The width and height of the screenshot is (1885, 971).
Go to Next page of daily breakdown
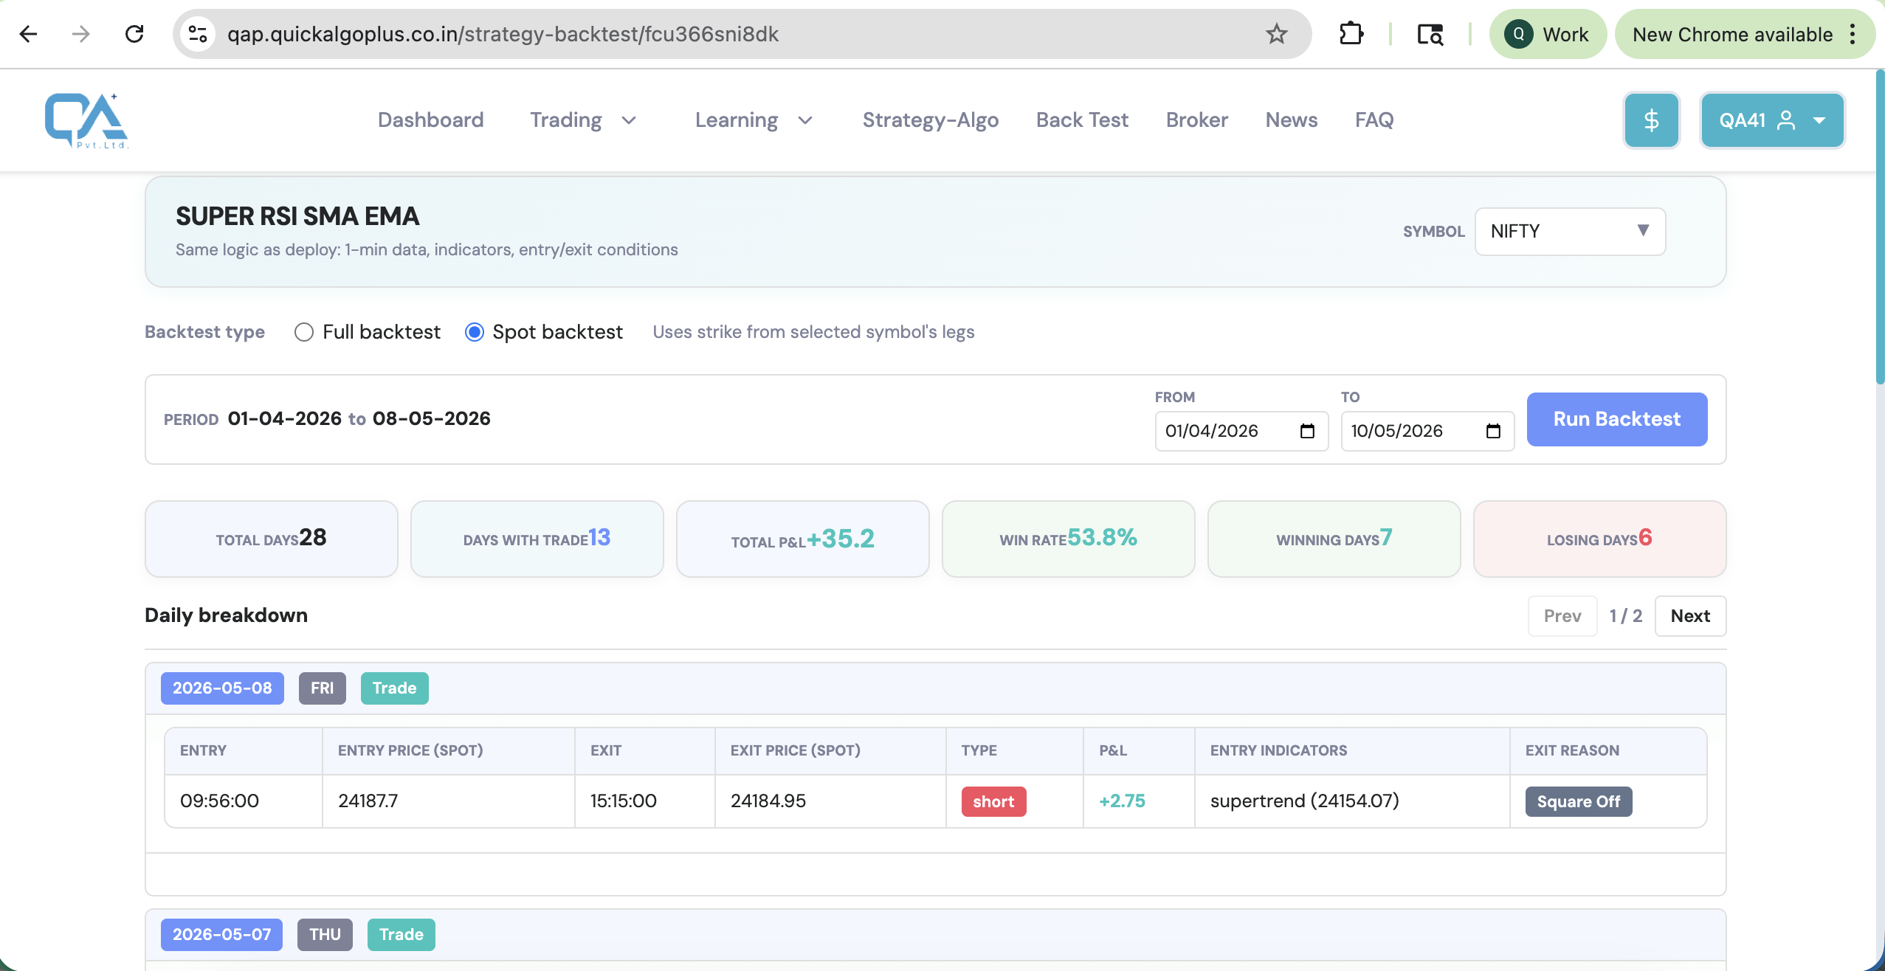(1690, 616)
